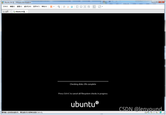
Task: Click the disk check progress bar
Action: (83, 81)
